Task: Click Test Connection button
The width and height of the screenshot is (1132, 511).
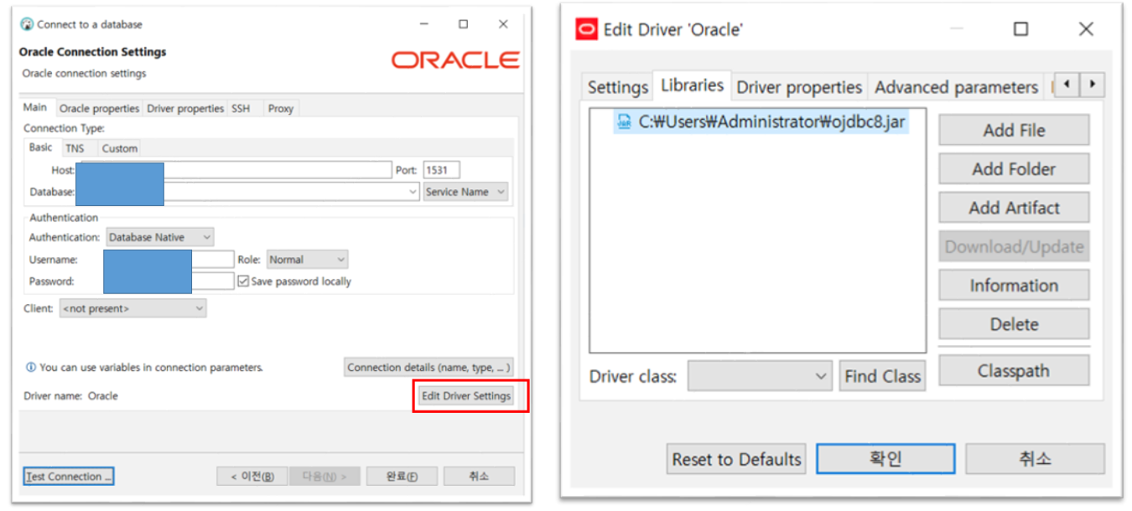Action: pyautogui.click(x=69, y=477)
